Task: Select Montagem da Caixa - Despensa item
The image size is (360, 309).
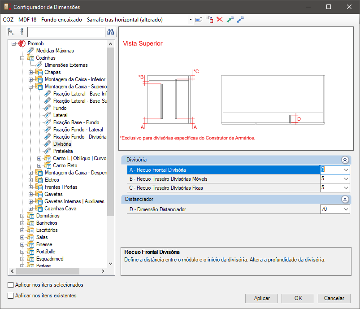Action: coord(75,173)
